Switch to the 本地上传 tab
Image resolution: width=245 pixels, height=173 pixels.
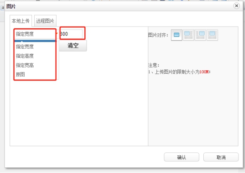(x=20, y=20)
